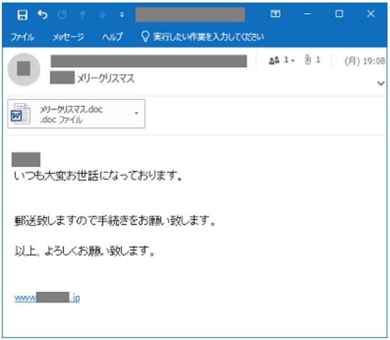390x340 pixels.
Task: Click the lightbulb Tell Me icon
Action: coord(145,37)
